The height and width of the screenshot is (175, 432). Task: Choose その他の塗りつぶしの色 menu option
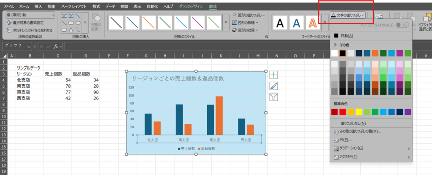[x=358, y=131]
